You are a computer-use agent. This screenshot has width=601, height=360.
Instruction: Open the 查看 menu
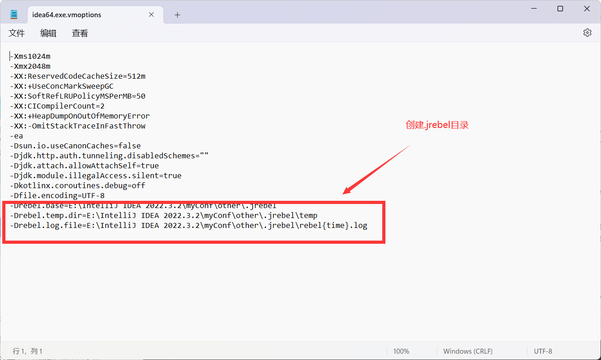click(x=79, y=33)
